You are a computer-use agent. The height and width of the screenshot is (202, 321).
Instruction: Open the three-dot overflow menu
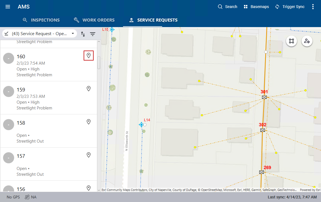coord(313,7)
